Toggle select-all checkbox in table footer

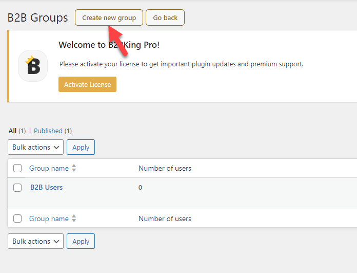coord(17,219)
